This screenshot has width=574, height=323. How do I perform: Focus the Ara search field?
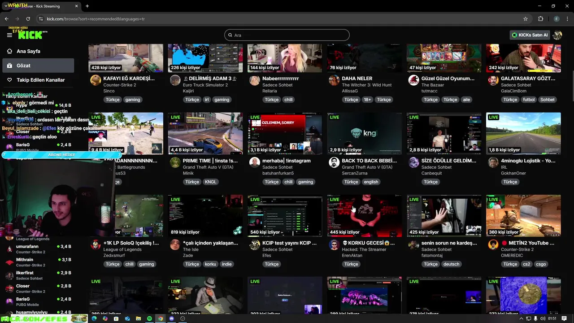(287, 35)
